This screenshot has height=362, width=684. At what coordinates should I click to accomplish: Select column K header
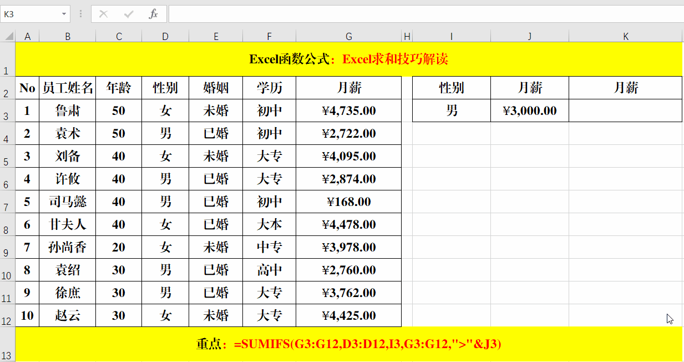[x=625, y=36]
